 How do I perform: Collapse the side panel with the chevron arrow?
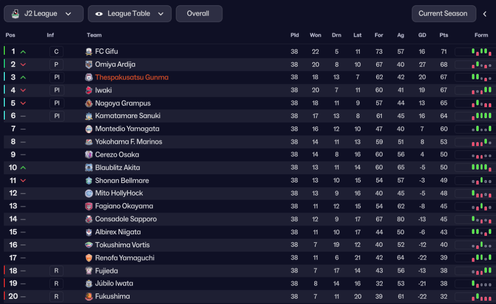[x=485, y=14]
